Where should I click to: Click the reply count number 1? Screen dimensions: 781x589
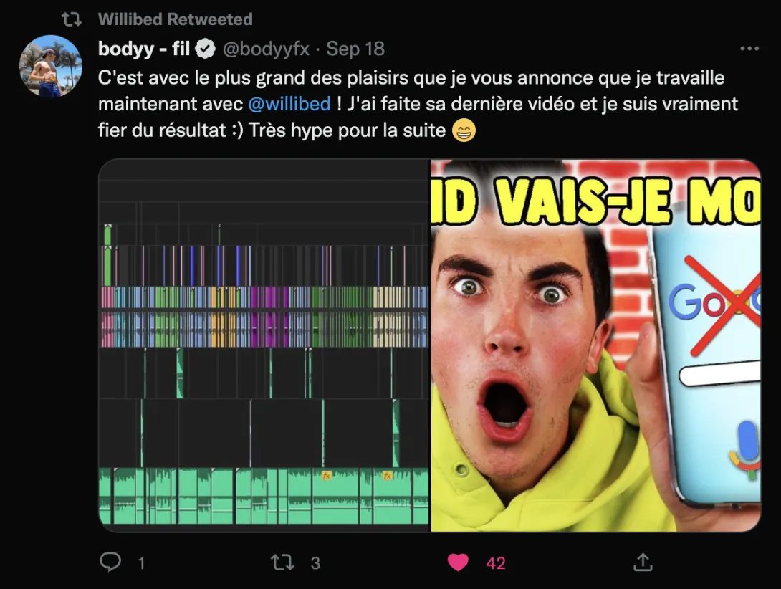[x=141, y=563]
